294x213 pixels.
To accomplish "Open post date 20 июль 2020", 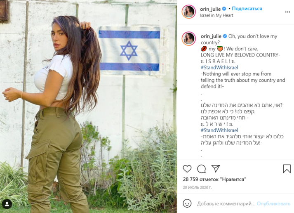I will (197, 187).
